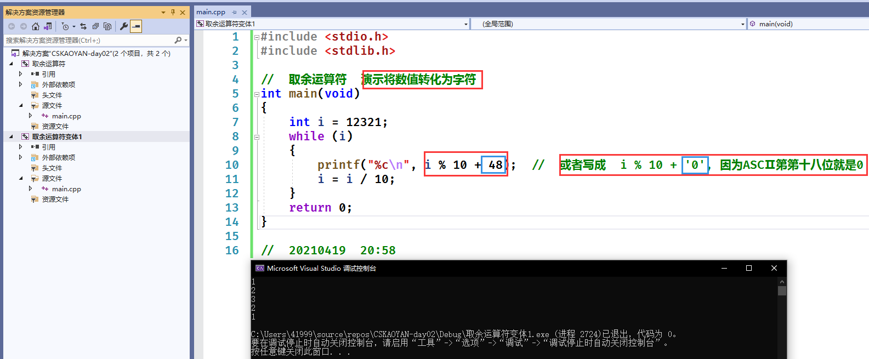The image size is (869, 359).
Task: Collapse the #include region outlining box
Action: pyautogui.click(x=257, y=37)
